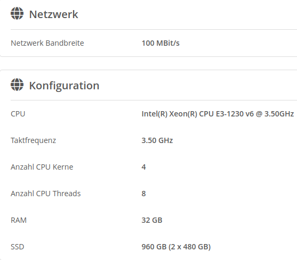Click the Anzahl CPU Threads label
The image size is (297, 260).
click(x=46, y=194)
